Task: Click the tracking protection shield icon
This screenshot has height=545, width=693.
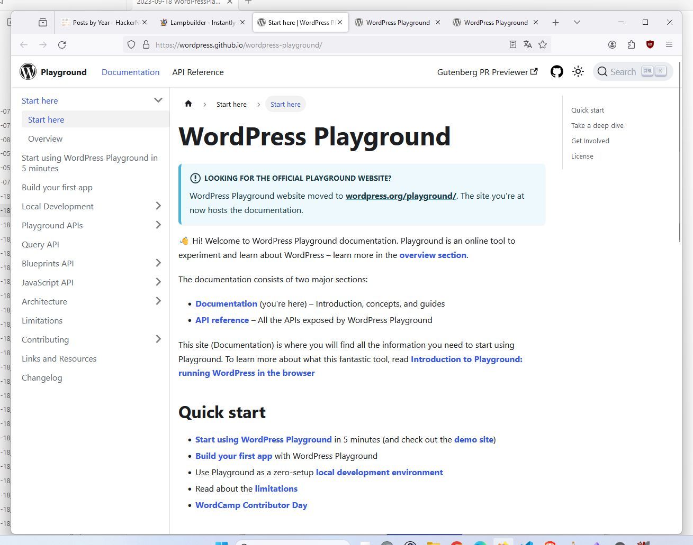Action: point(131,45)
